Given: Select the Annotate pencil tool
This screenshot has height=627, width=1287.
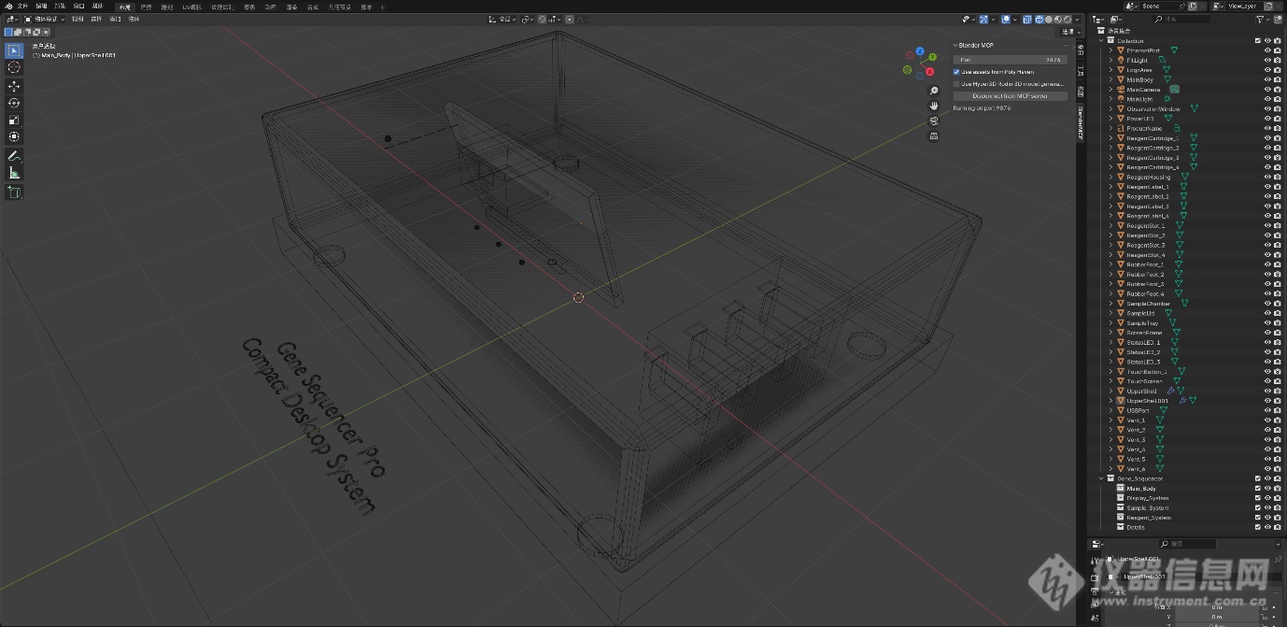Looking at the screenshot, I should pyautogui.click(x=14, y=156).
